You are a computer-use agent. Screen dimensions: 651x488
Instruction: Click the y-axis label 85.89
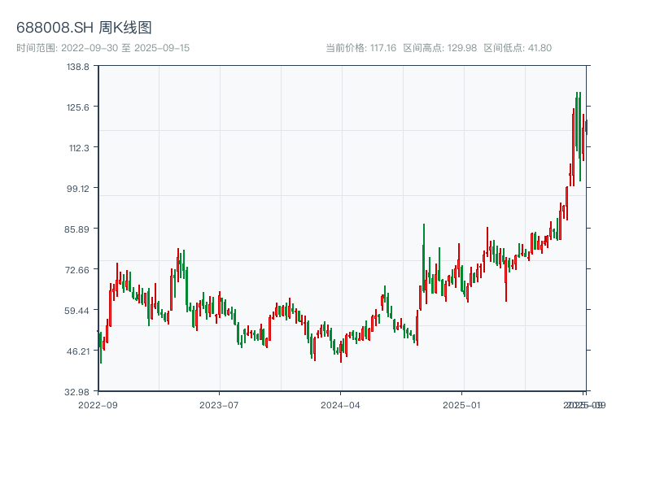(x=76, y=229)
